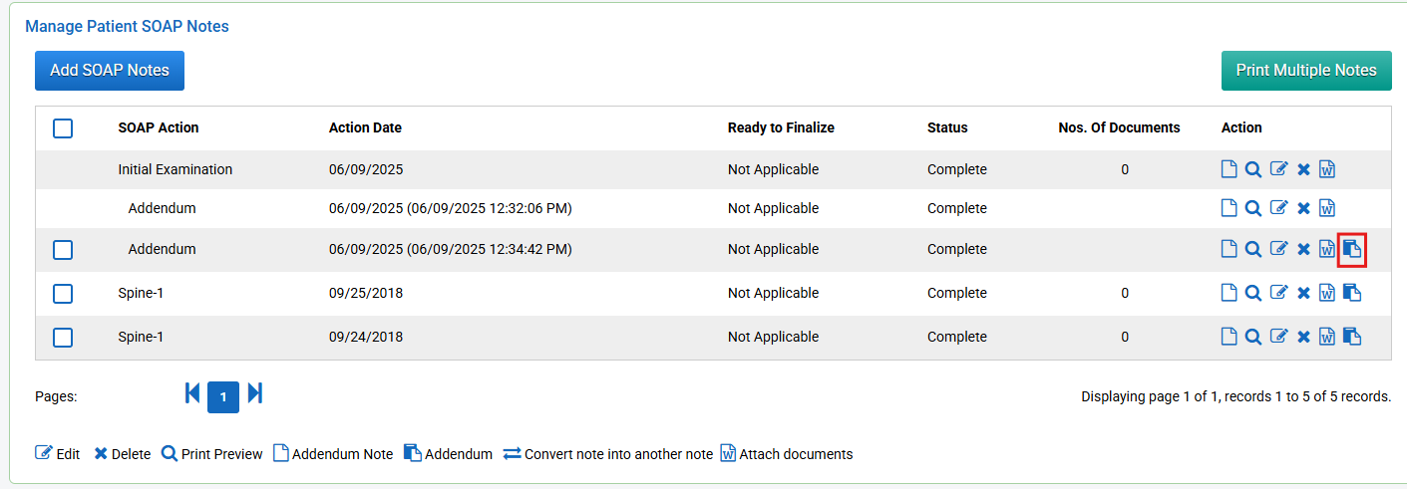This screenshot has width=1407, height=489.
Task: Edit the 09/25/2018 Spine-1 note
Action: tap(1279, 293)
